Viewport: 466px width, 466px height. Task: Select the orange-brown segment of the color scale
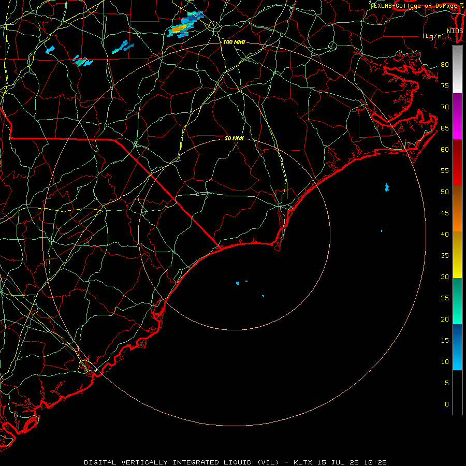[x=457, y=209]
